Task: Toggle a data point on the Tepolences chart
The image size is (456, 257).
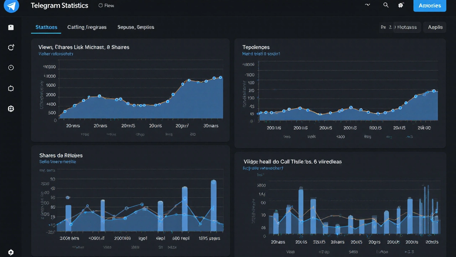Action: click(351, 107)
